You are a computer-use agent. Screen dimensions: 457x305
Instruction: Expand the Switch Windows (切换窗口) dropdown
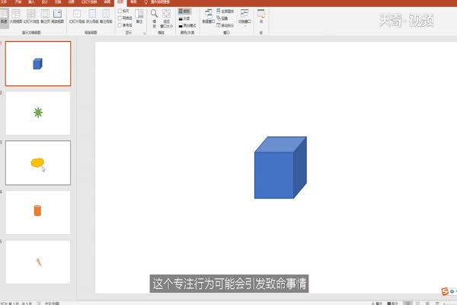(245, 17)
